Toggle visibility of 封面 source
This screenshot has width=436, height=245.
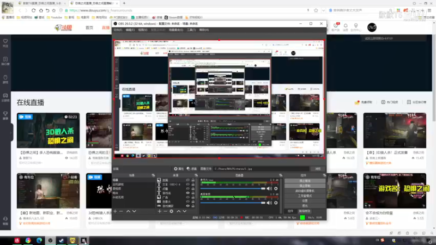point(187,180)
